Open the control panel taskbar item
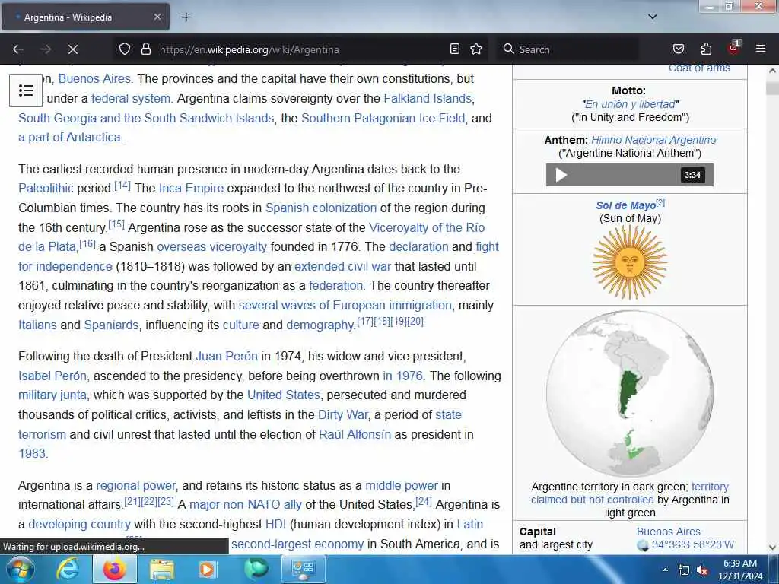This screenshot has height=584, width=779. (304, 569)
